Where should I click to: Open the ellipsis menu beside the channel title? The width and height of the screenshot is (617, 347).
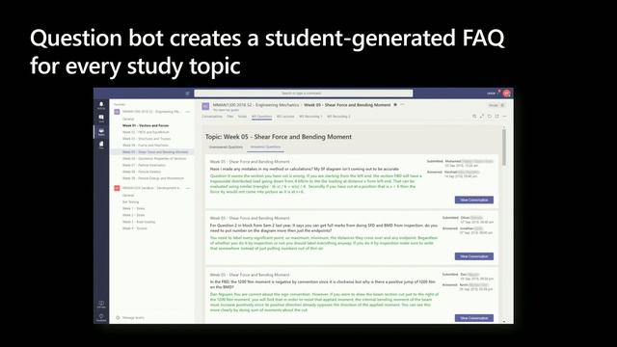click(402, 105)
